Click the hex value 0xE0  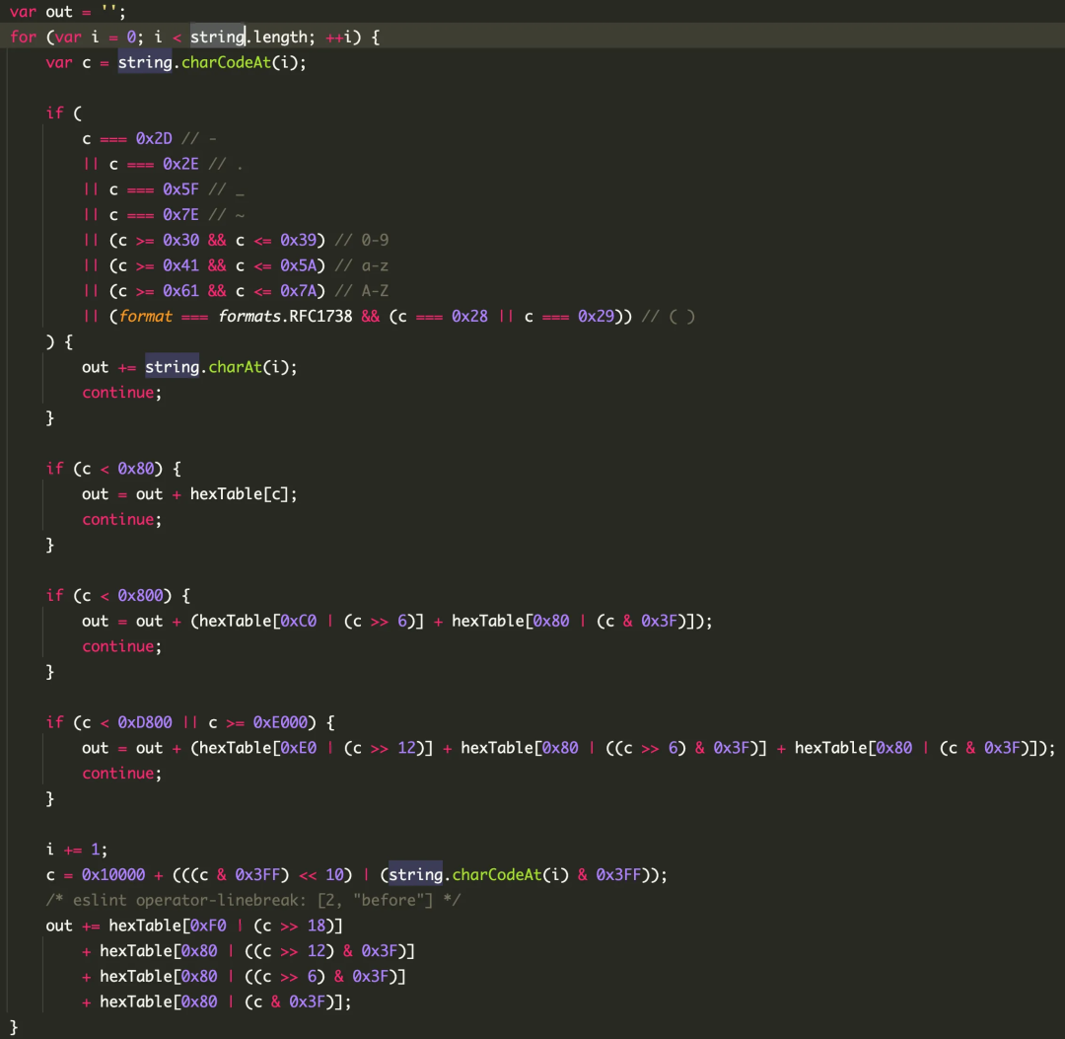click(x=298, y=748)
